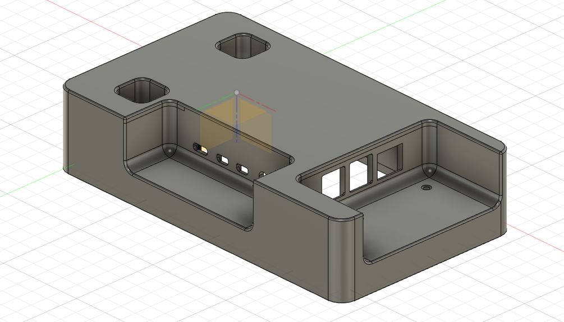Click the third small slot in the left pocket wall
The image size is (564, 322).
pos(242,168)
